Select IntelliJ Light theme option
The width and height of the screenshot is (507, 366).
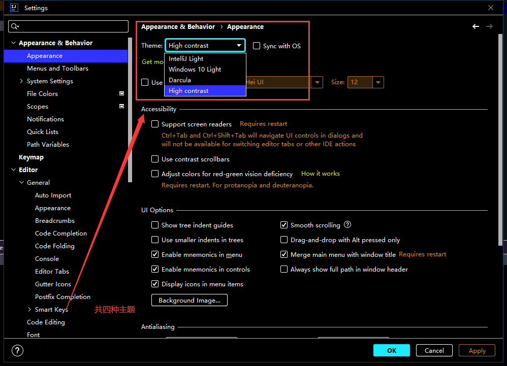(205, 59)
